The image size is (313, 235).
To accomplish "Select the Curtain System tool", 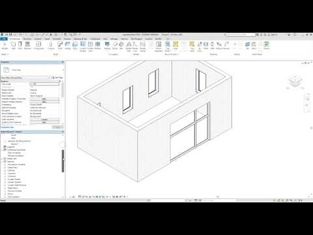I will [x=83, y=46].
